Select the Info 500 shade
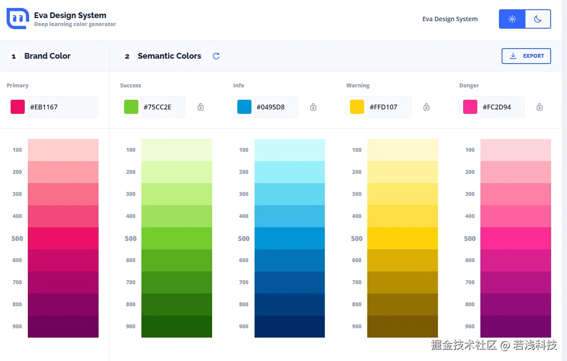 tap(289, 238)
